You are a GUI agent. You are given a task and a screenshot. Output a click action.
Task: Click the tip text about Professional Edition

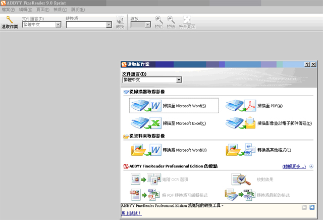click(x=172, y=205)
